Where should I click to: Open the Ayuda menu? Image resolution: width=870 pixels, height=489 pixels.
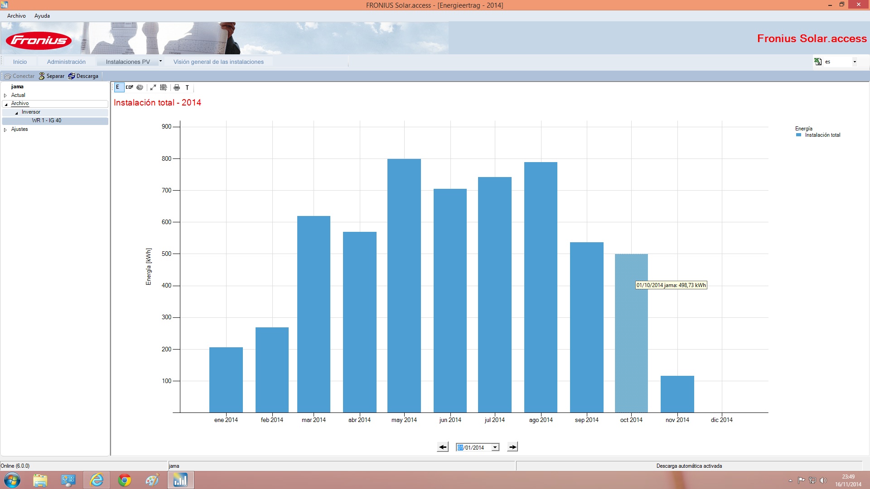coord(42,16)
